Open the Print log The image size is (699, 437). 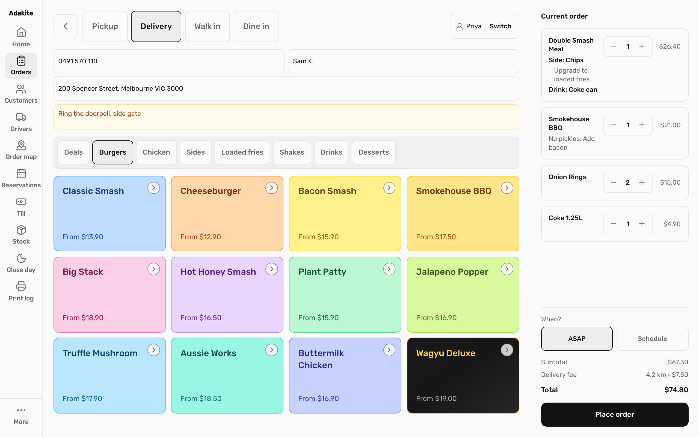coord(21,292)
